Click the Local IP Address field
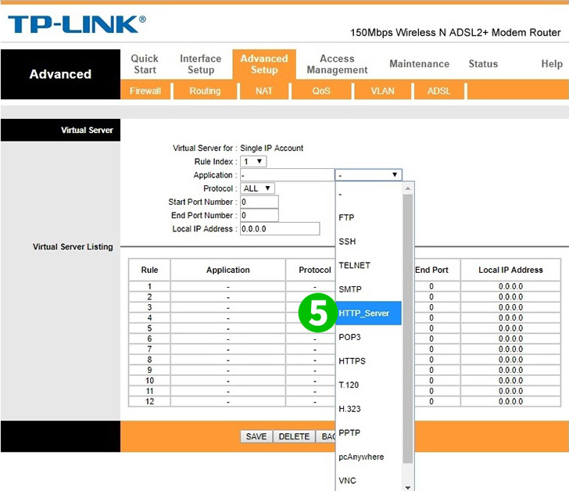Image resolution: width=569 pixels, height=491 pixels. (280, 228)
